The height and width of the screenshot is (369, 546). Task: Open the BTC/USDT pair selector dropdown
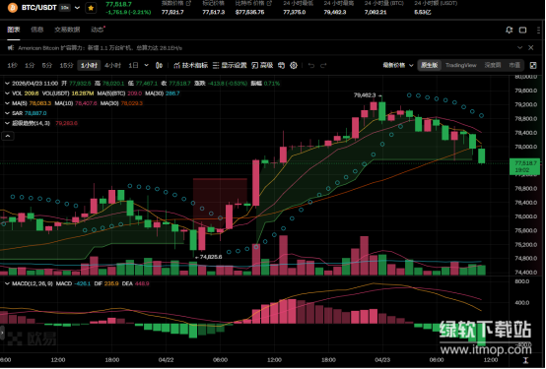tap(77, 8)
